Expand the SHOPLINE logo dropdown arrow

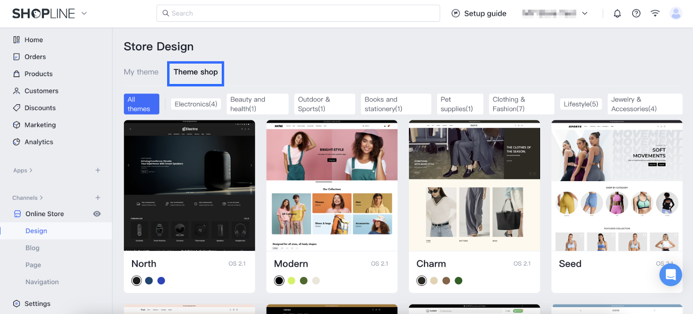pyautogui.click(x=84, y=13)
